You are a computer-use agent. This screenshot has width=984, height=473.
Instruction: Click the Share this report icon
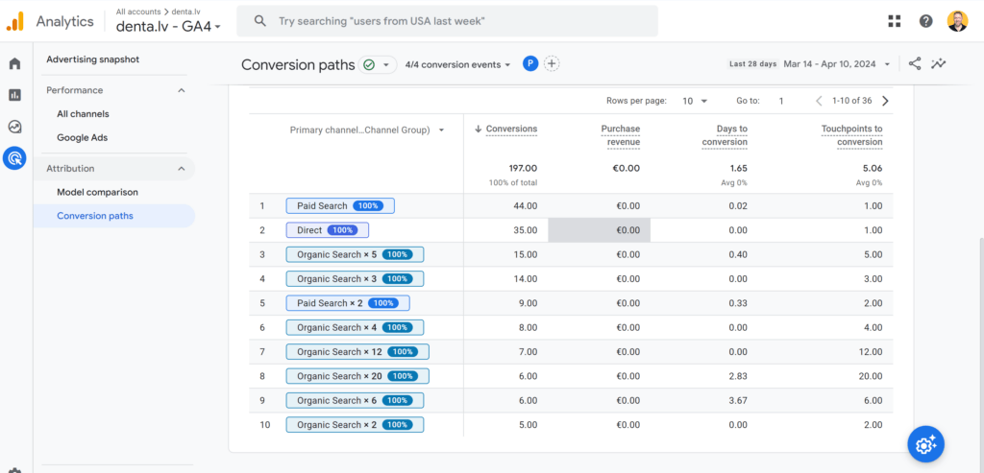915,64
